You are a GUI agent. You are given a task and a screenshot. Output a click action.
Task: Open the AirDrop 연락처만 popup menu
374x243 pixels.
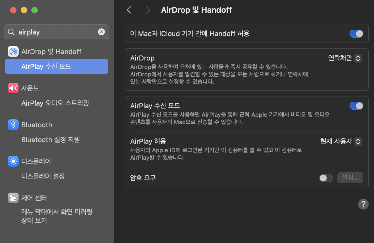click(345, 58)
